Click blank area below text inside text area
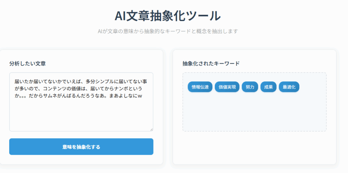 pyautogui.click(x=81, y=117)
